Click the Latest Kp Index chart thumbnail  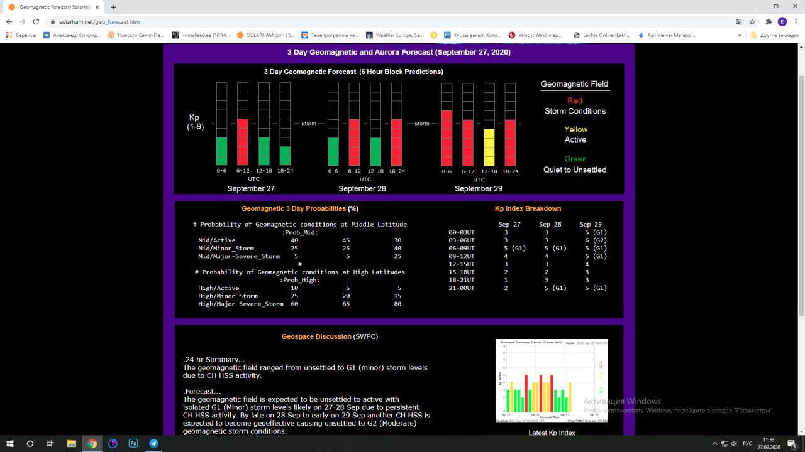pyautogui.click(x=552, y=381)
